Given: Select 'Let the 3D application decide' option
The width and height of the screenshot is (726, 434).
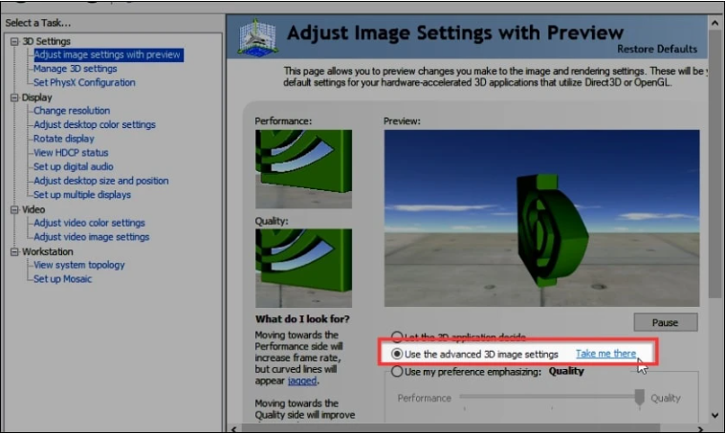Looking at the screenshot, I should pos(397,337).
